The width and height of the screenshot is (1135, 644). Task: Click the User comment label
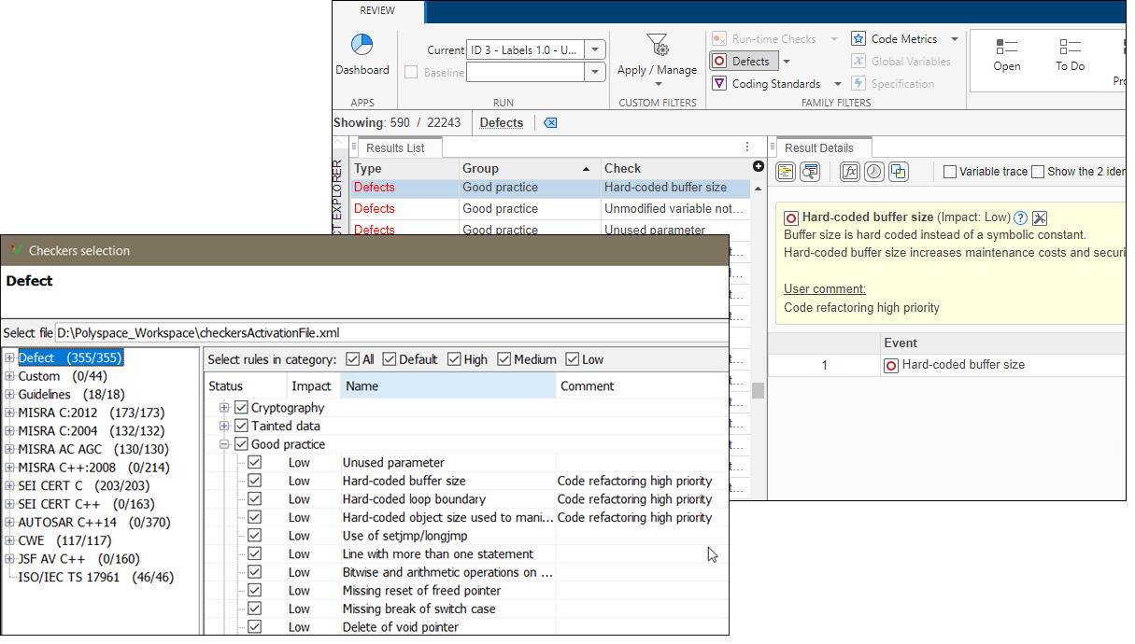coord(825,288)
